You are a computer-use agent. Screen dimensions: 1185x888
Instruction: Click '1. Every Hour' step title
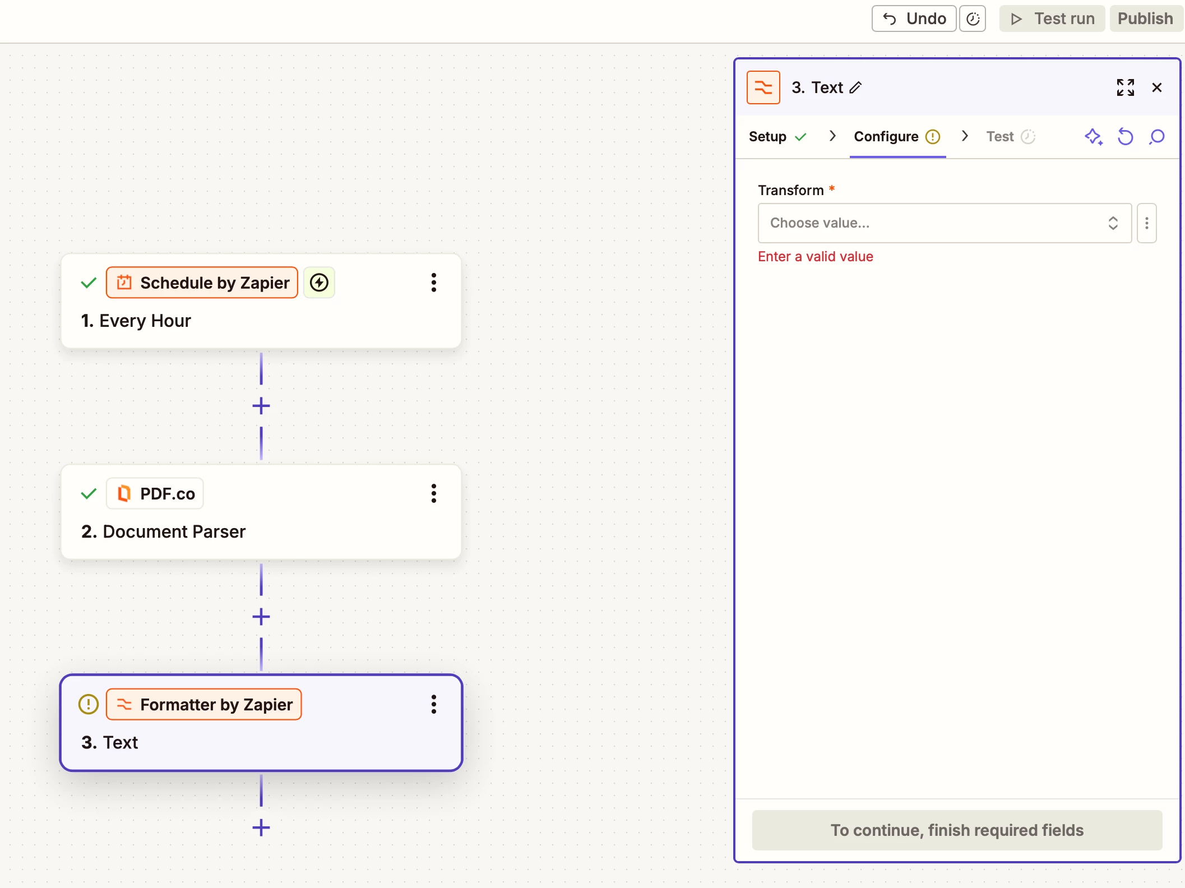(136, 321)
